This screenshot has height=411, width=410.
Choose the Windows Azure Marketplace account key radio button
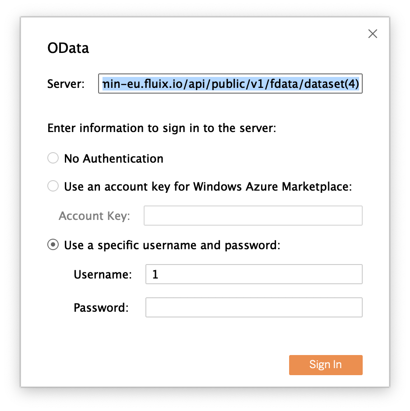53,187
